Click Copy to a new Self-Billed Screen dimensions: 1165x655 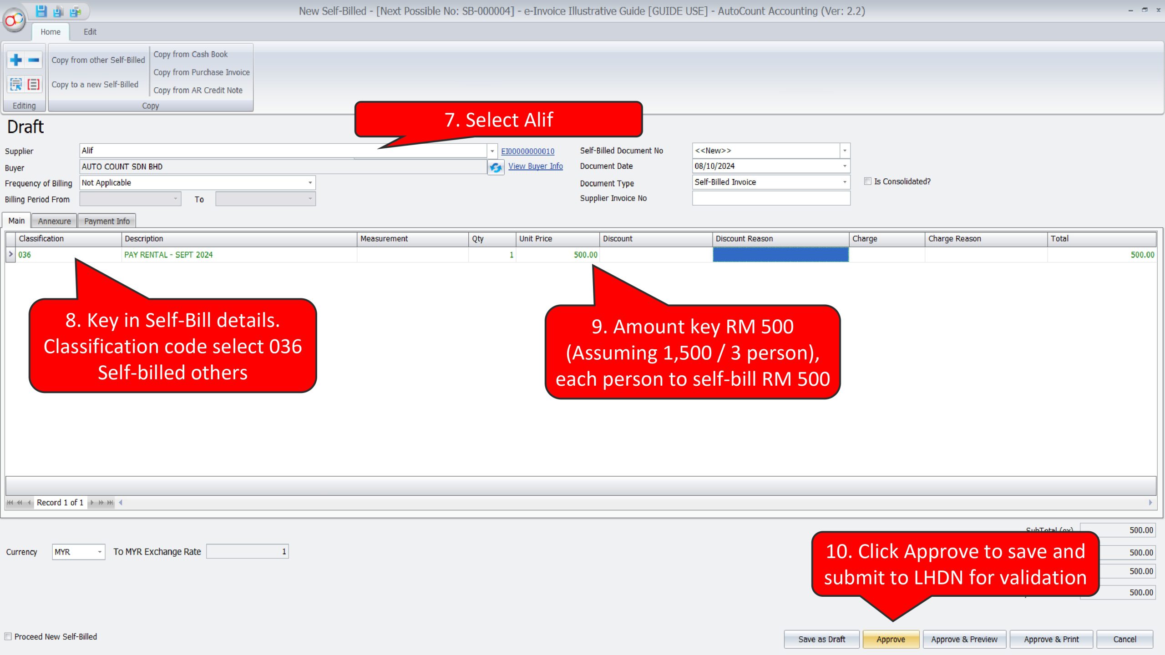(95, 85)
